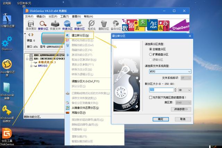222x148 pixels.
Task: Click the previous disk left arrow
Action: click(x=29, y=35)
